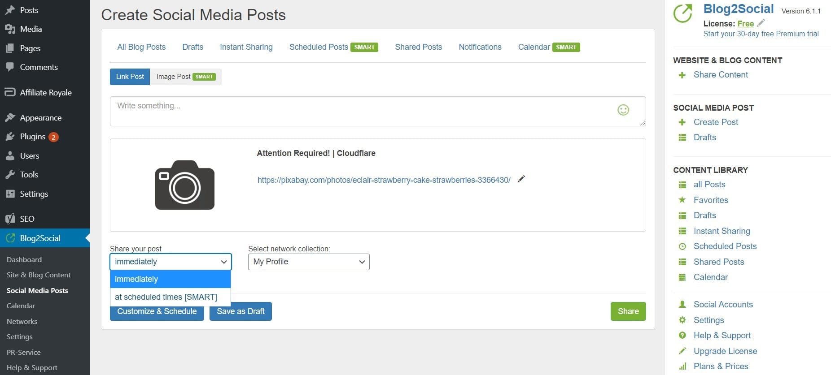The width and height of the screenshot is (831, 375).
Task: Click into the 'Write something...' text area
Action: [x=378, y=111]
